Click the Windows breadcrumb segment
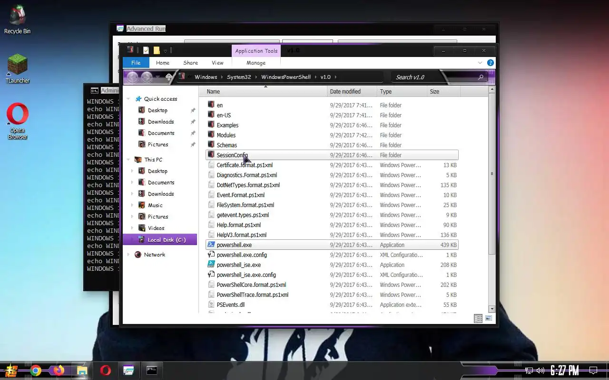The image size is (609, 380). coord(206,77)
